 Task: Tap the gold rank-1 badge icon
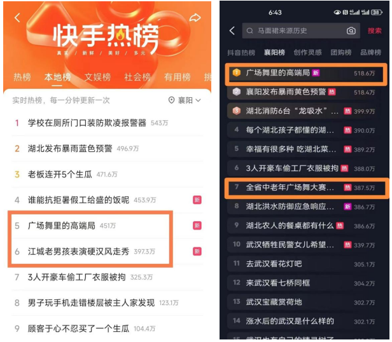coord(237,72)
